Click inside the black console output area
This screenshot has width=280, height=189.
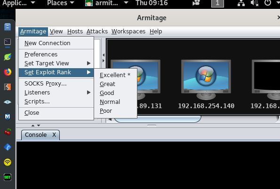(148, 165)
